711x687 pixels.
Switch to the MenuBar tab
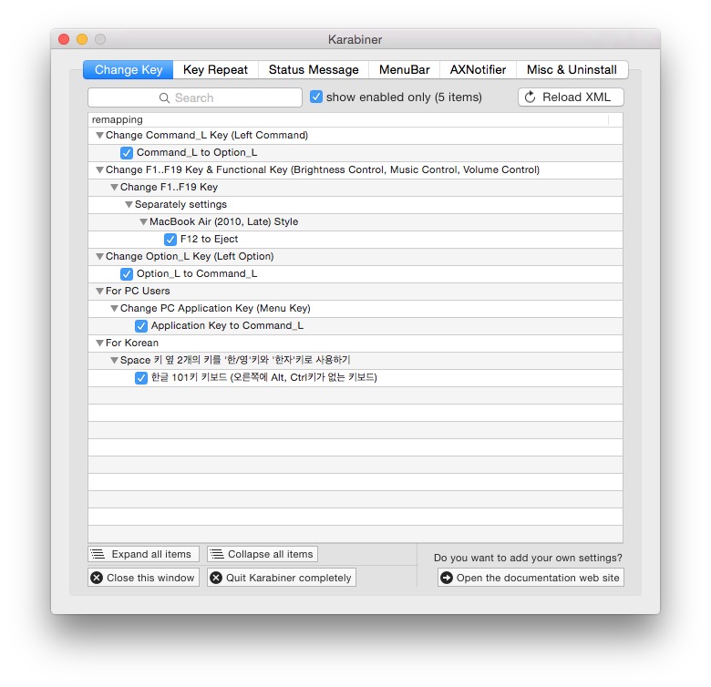coord(404,70)
